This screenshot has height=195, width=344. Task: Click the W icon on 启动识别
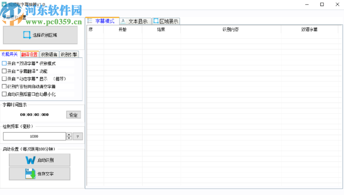point(30,160)
